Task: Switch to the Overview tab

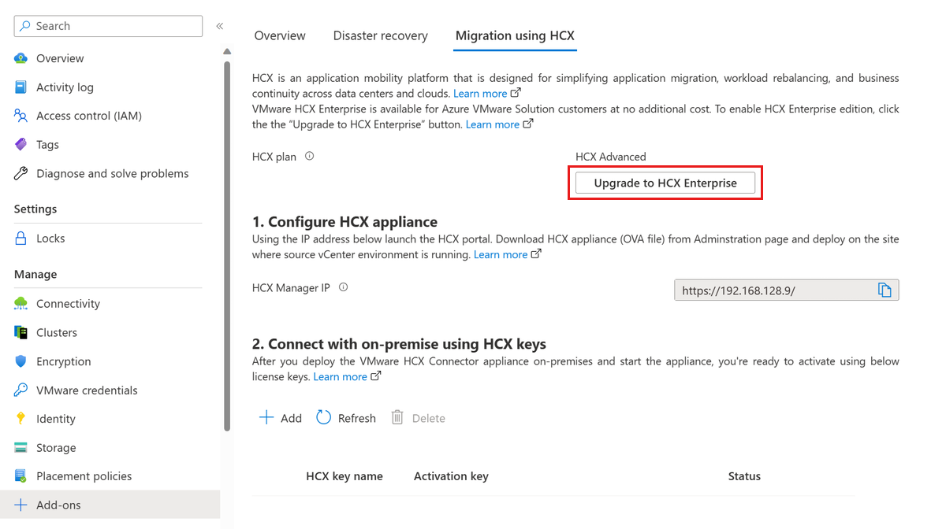Action: coord(280,35)
